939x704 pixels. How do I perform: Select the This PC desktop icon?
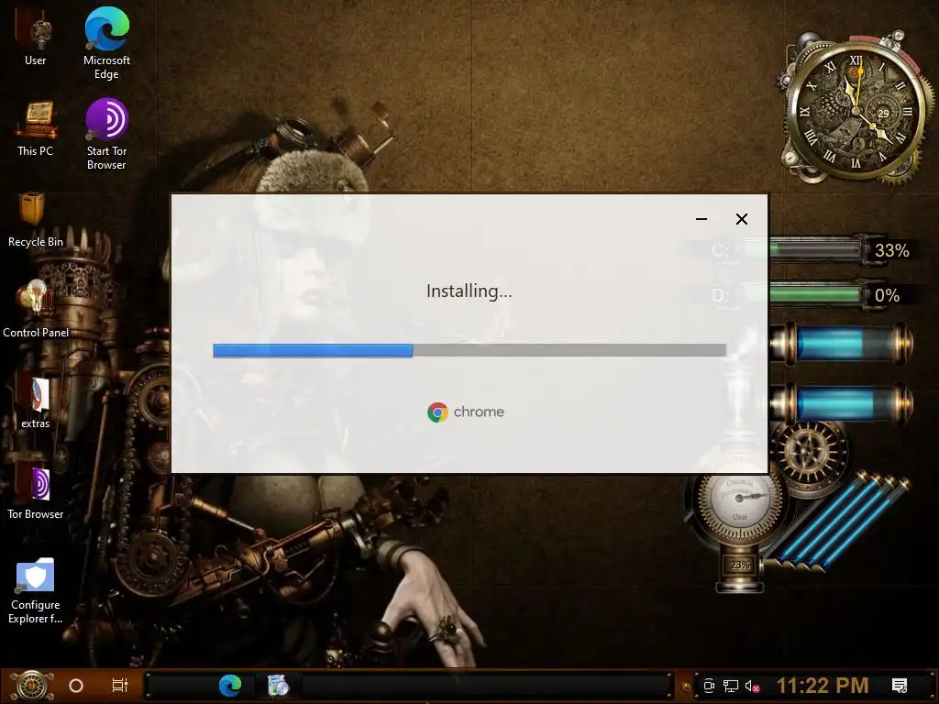pyautogui.click(x=36, y=128)
